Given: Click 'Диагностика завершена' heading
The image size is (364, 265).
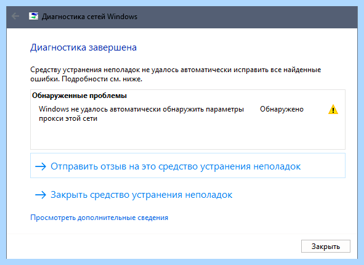Looking at the screenshot, I should tap(83, 47).
